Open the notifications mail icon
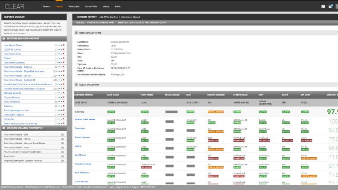338x190 pixels. [x=330, y=6]
